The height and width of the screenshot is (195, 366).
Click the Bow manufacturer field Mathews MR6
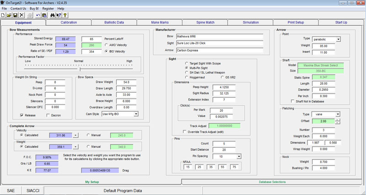[x=220, y=36]
